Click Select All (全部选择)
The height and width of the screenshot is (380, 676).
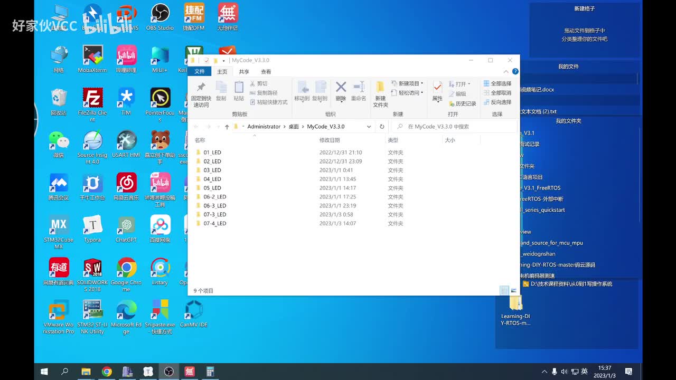(x=497, y=83)
